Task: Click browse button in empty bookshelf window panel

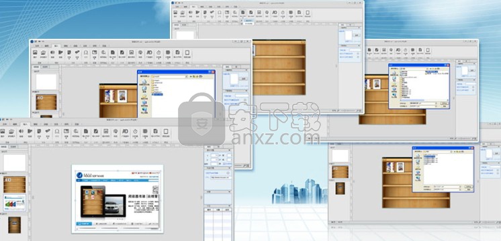Action: click(x=357, y=35)
